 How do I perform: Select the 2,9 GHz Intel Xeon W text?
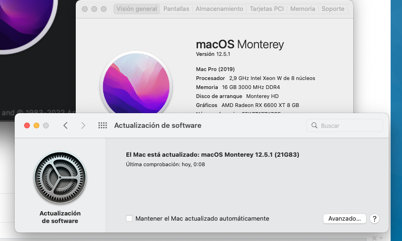[272, 78]
